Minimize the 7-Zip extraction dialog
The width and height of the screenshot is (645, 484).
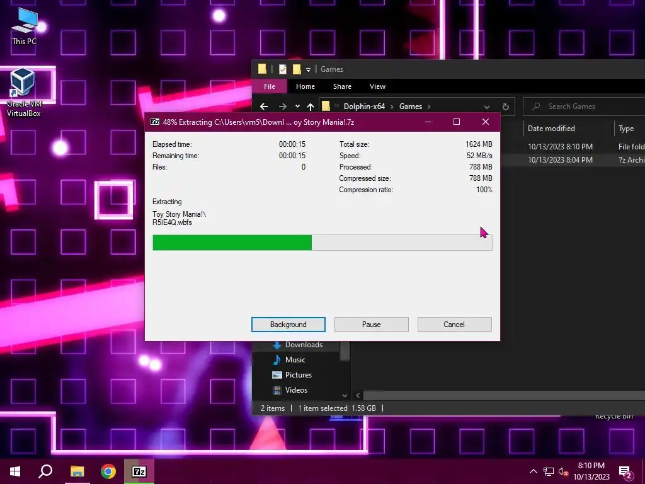[x=428, y=122]
